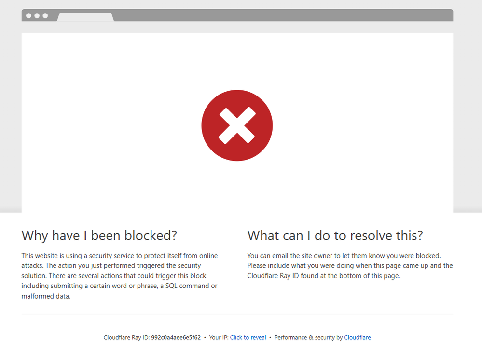The height and width of the screenshot is (355, 482).
Task: Click the "Why have I been blocked?" heading
Action: (99, 235)
